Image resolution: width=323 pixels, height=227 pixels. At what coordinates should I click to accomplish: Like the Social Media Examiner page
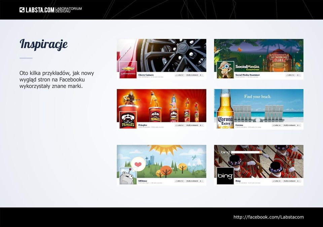point(290,75)
